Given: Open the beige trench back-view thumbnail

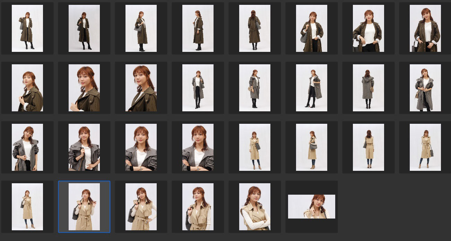Looking at the screenshot, I should click(x=368, y=147).
